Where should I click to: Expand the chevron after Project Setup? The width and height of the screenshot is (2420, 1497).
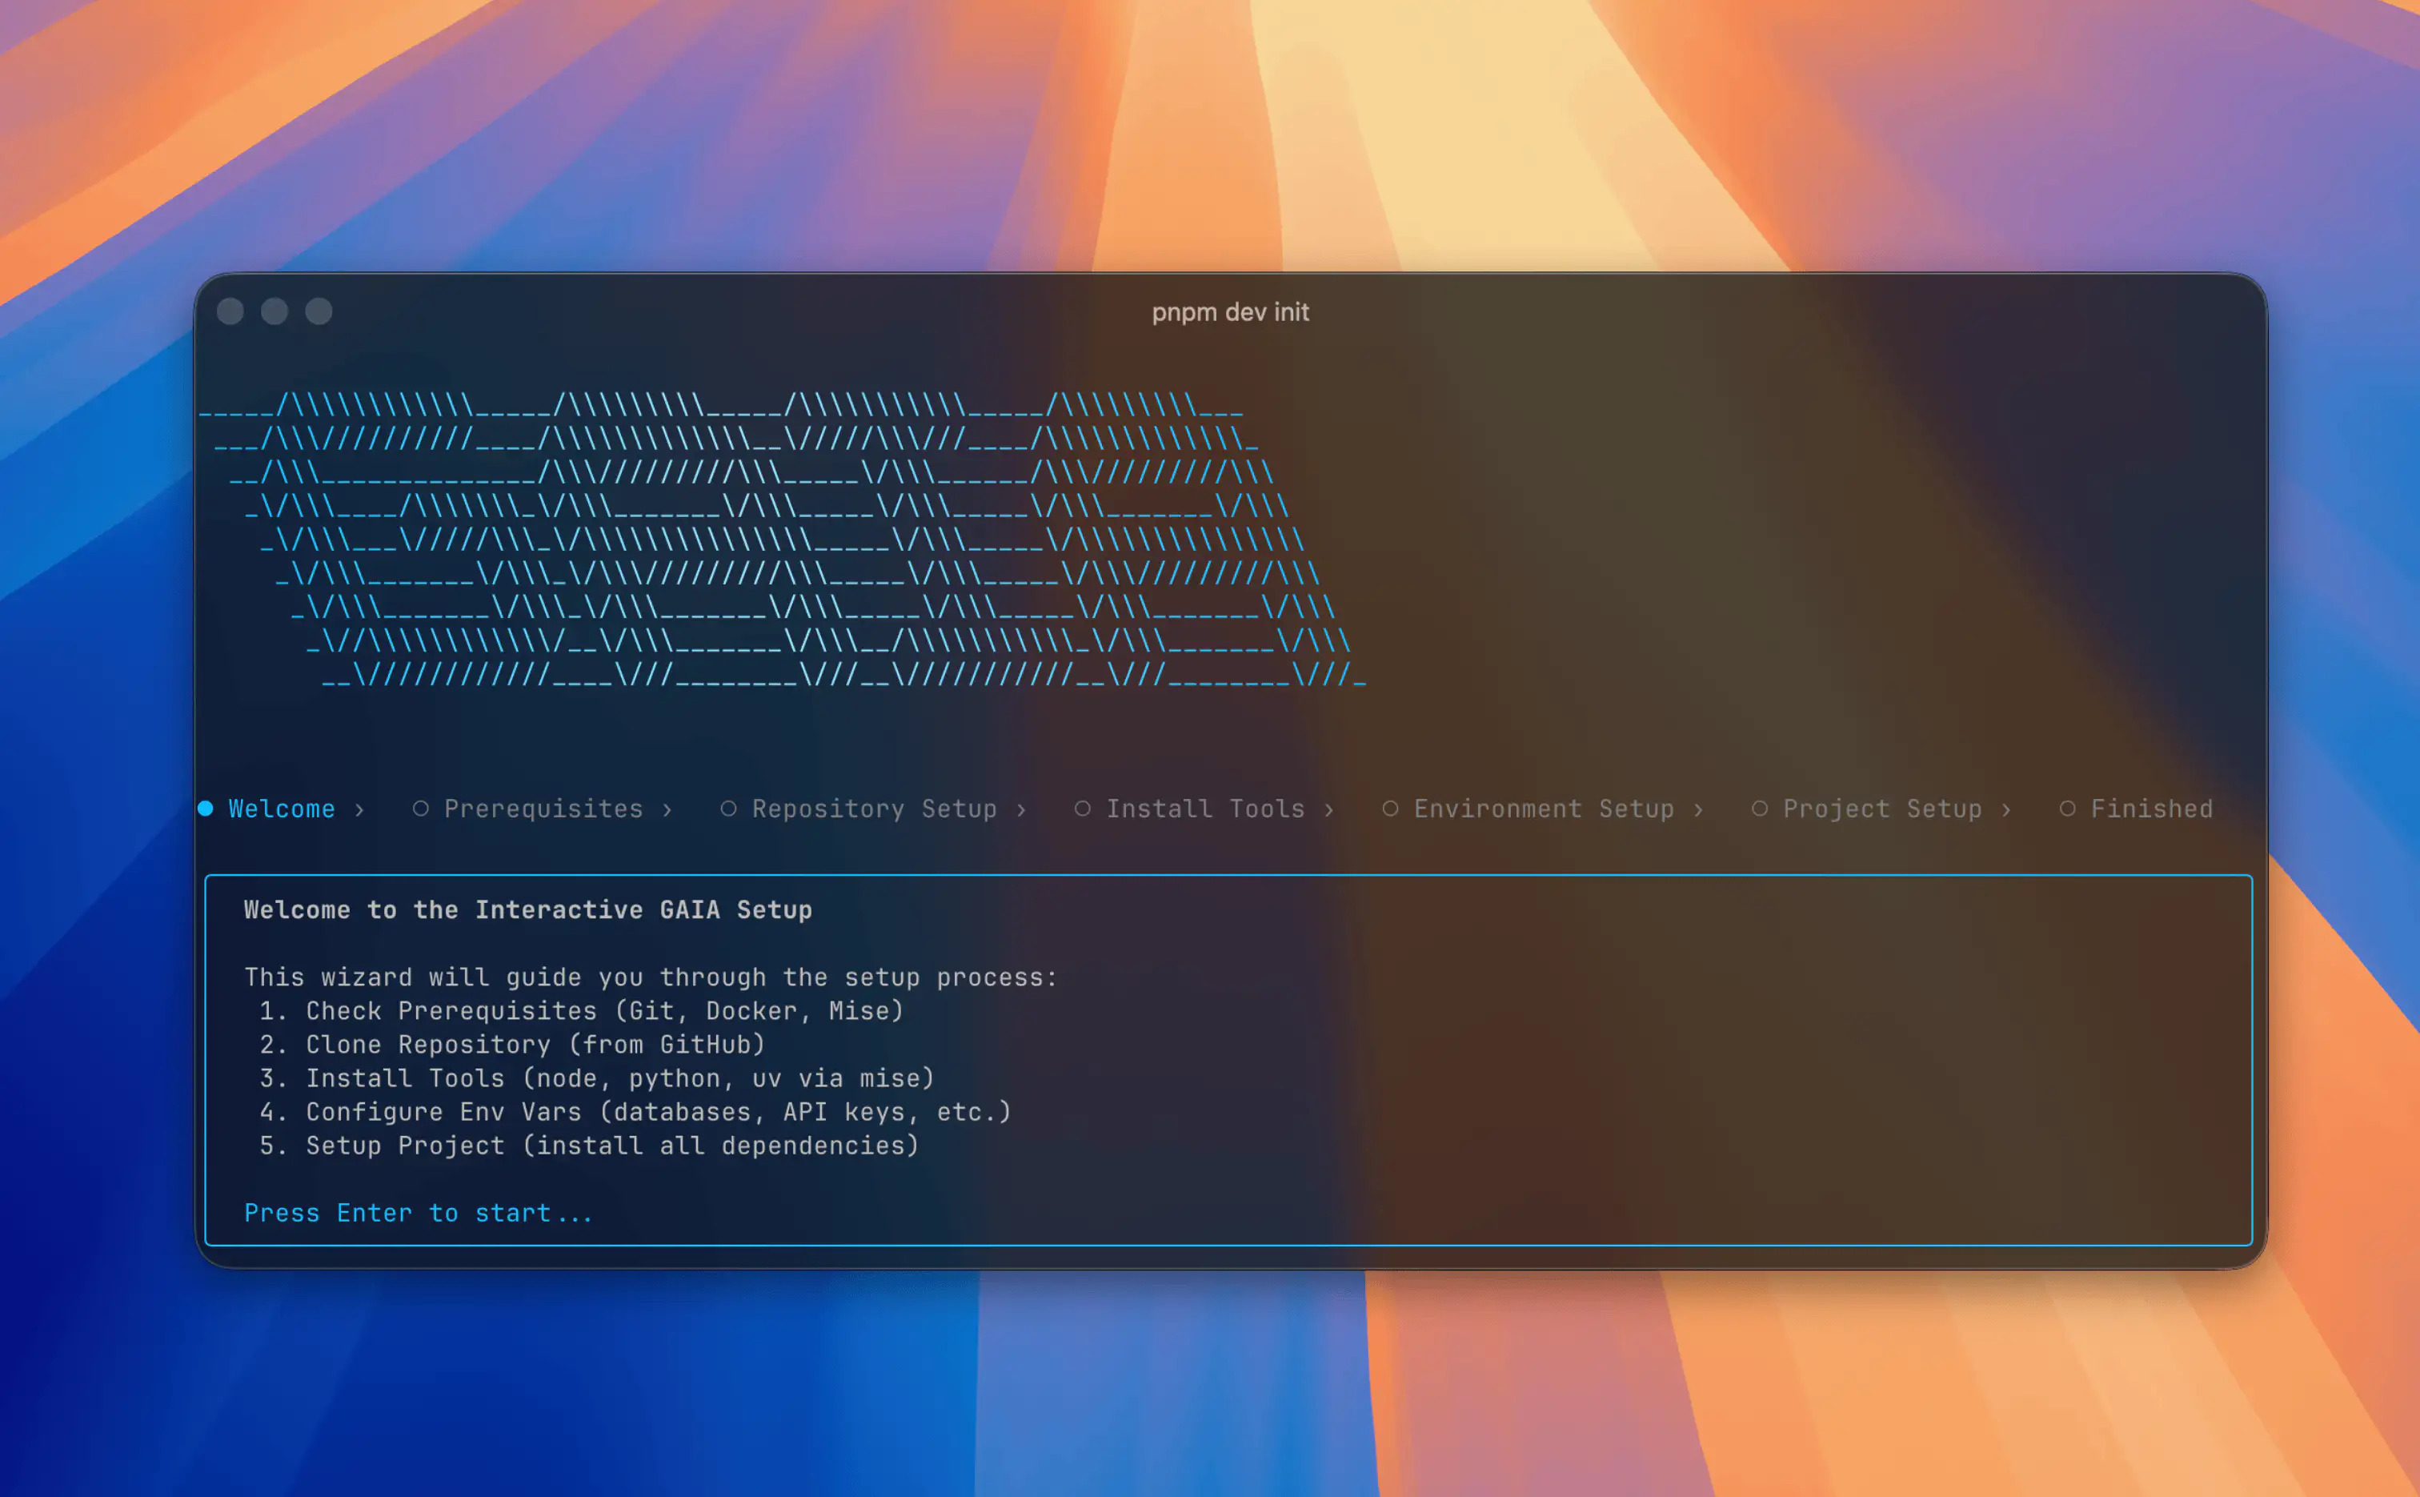click(x=2008, y=809)
